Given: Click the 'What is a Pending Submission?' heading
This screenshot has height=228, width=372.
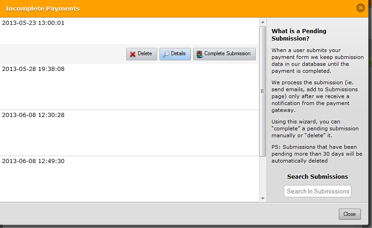Looking at the screenshot, I should tap(299, 35).
